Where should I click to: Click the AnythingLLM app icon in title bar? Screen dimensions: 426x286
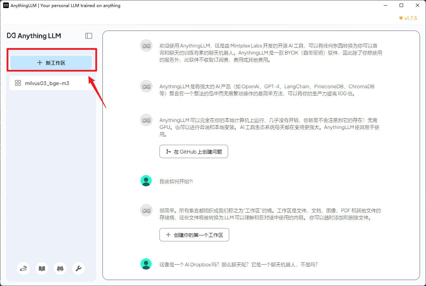pos(6,6)
